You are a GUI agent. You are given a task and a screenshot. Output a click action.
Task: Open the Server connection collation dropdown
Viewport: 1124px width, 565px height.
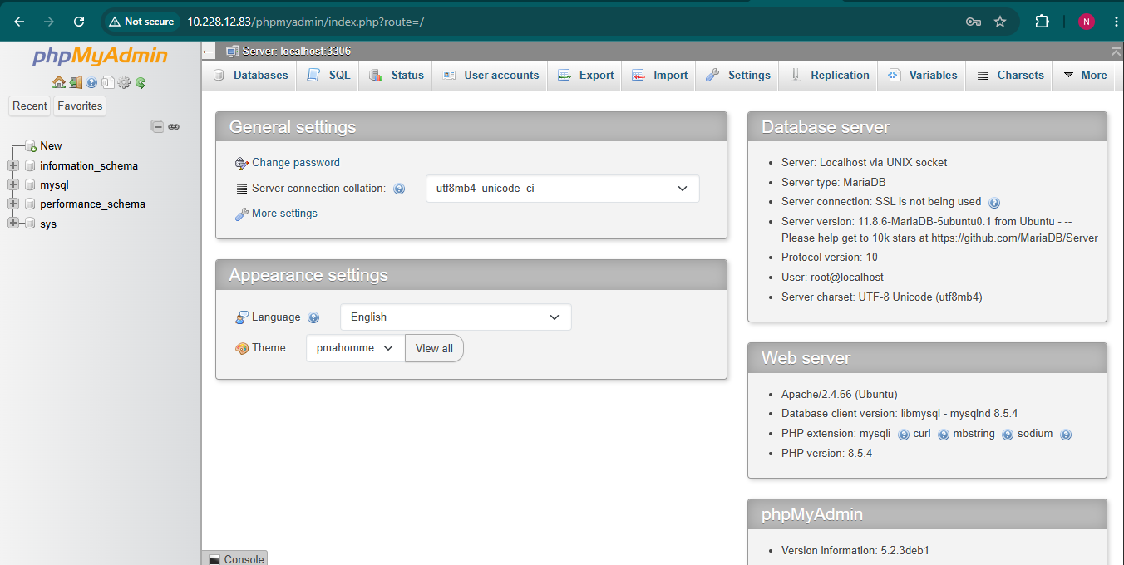pos(563,189)
